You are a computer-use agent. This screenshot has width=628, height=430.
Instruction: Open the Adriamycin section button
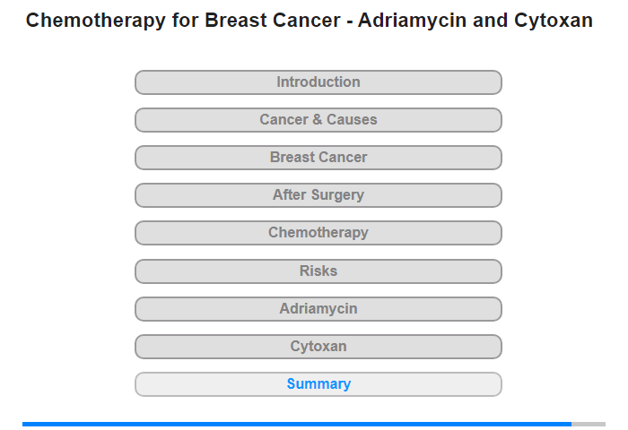[x=318, y=309]
